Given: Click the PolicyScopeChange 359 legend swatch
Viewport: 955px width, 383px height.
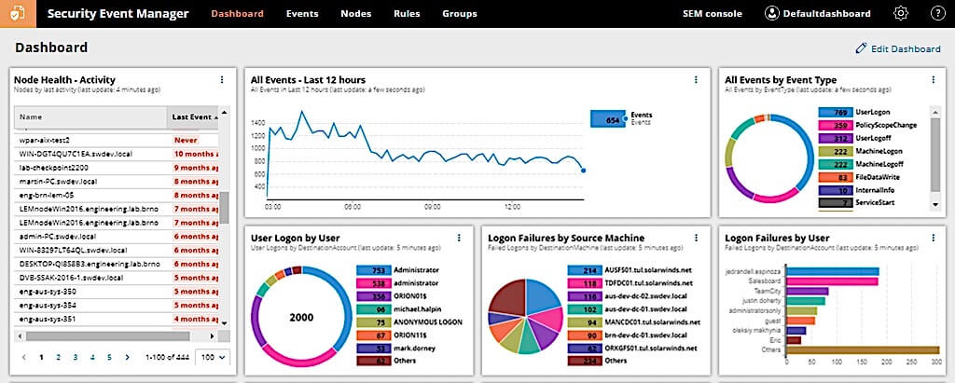Looking at the screenshot, I should [x=836, y=125].
